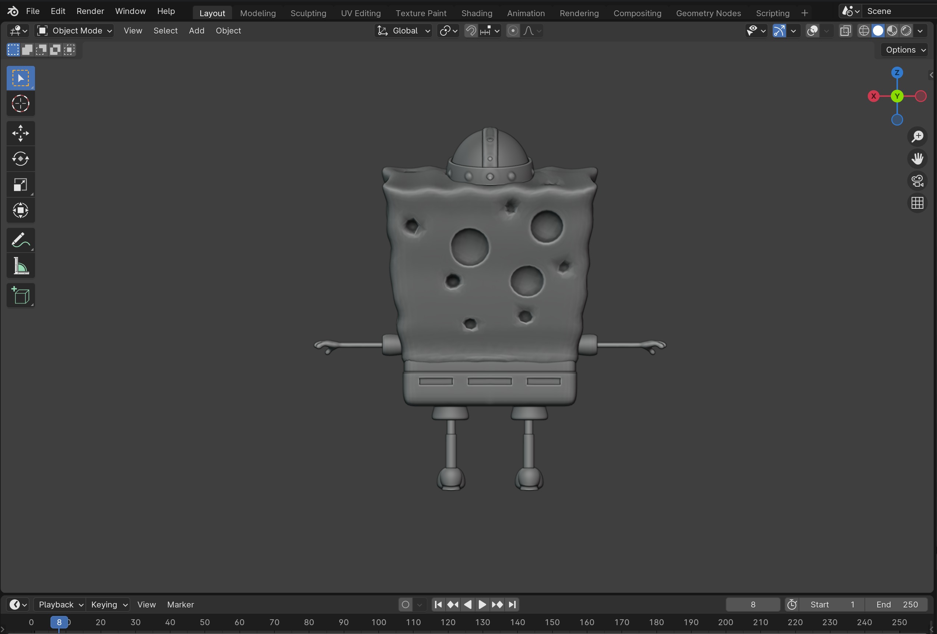The image size is (937, 634).
Task: Jump to the timeline end frame
Action: coord(512,604)
